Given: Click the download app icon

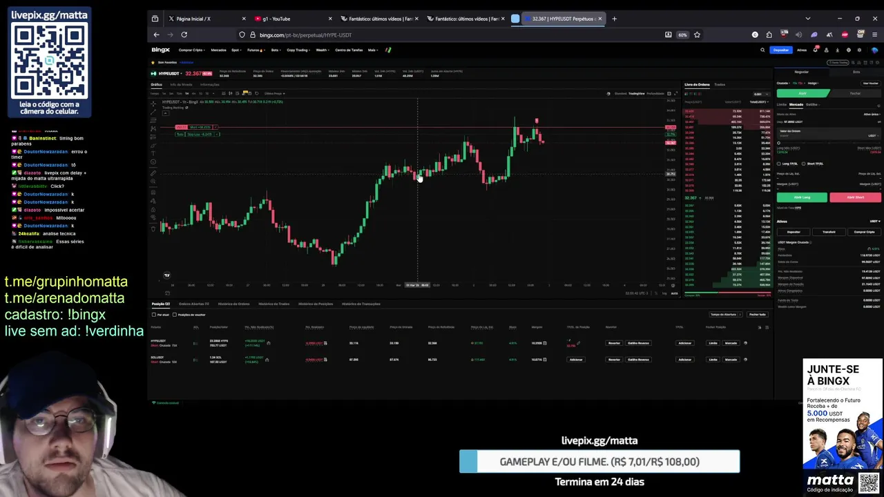Looking at the screenshot, I should click(838, 50).
